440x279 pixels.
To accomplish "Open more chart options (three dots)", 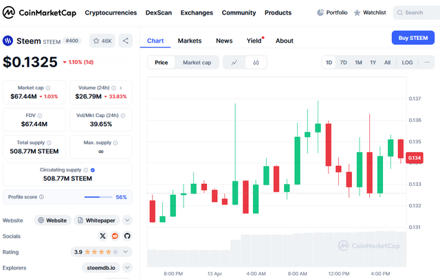I will (427, 63).
